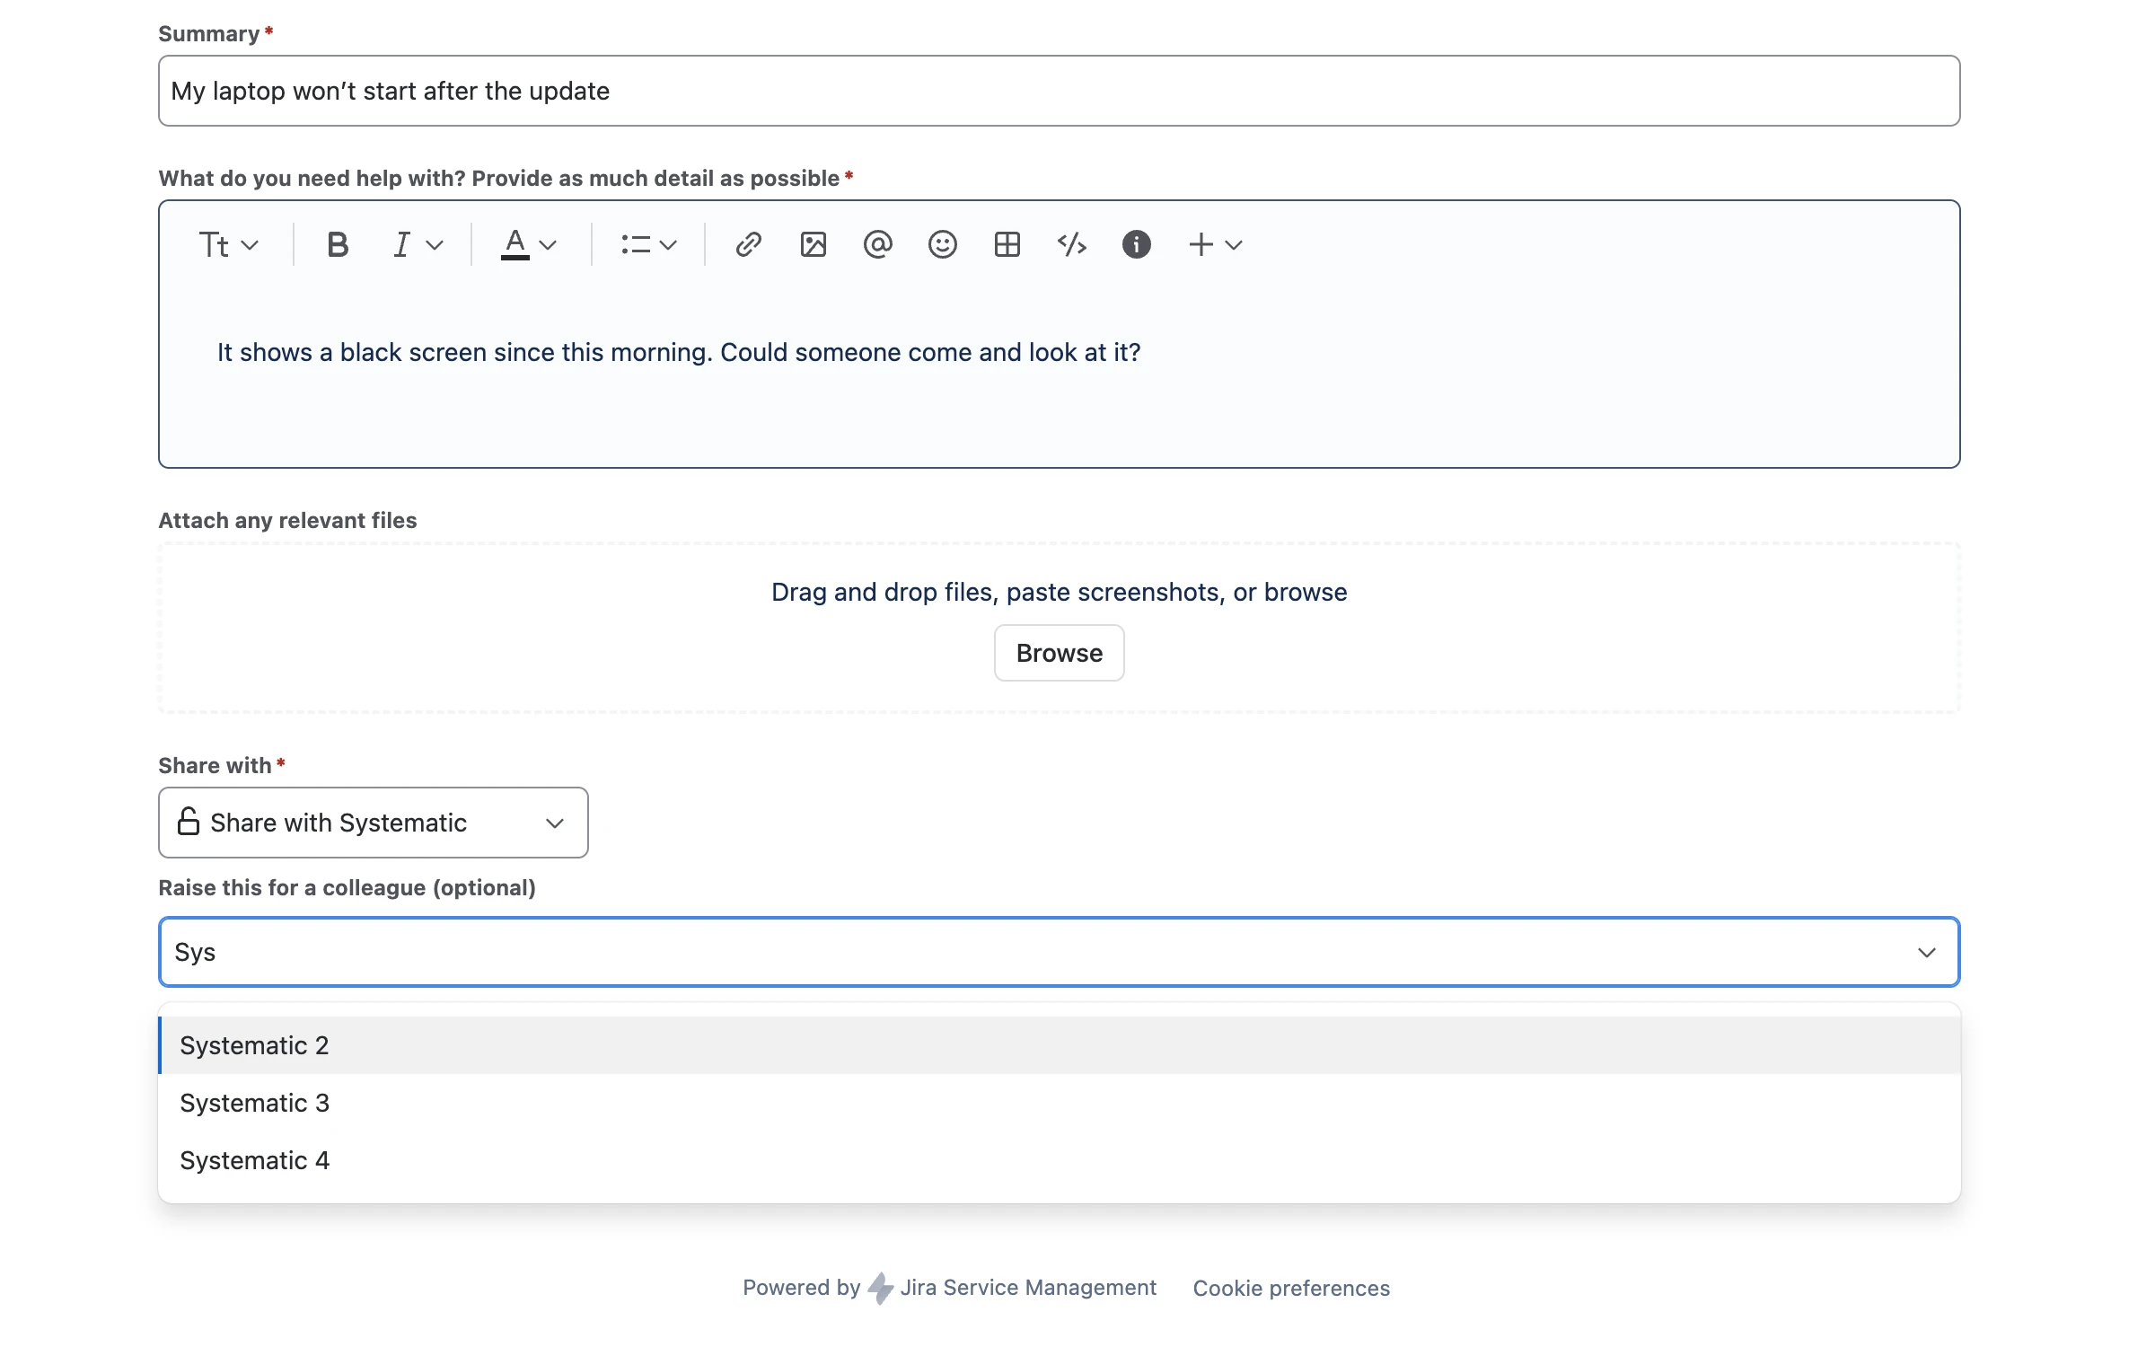Choose Systematic 4 from the list
Viewport: 2155px width, 1347px height.
point(1060,1160)
